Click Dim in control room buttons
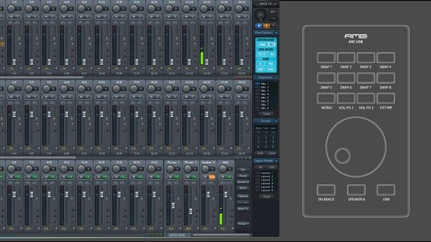The width and height of the screenshot is (431, 242). [x=243, y=169]
